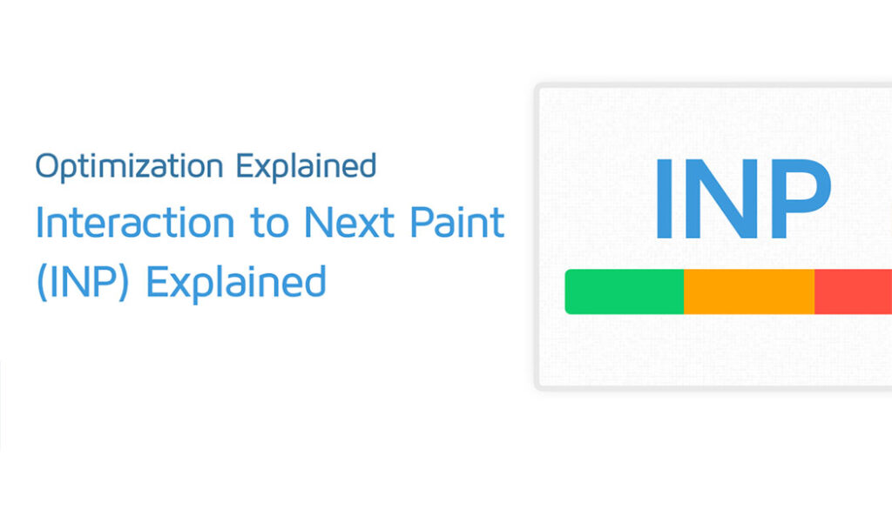Select the orange segment of the INP bar
The image size is (892, 509).
click(x=749, y=291)
